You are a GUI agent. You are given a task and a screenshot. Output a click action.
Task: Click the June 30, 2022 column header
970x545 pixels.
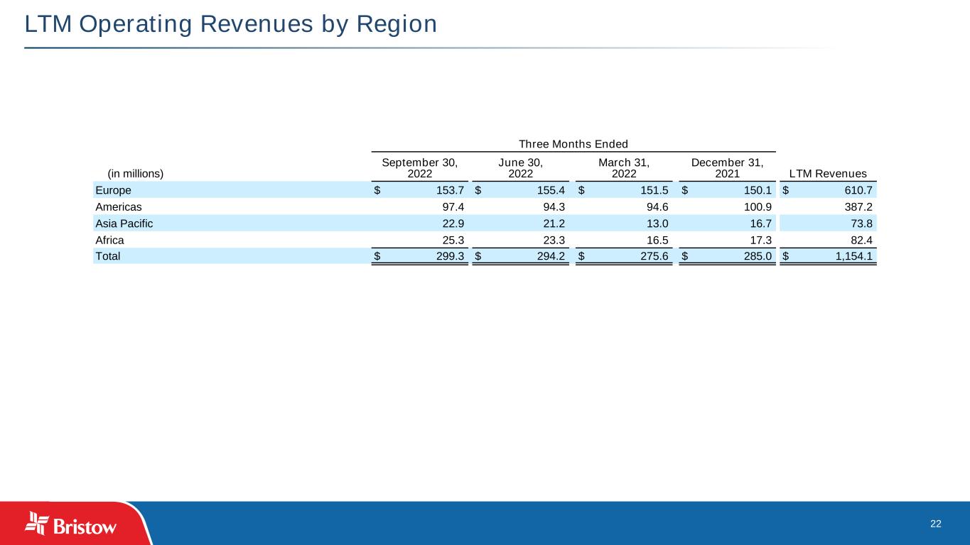pyautogui.click(x=521, y=167)
